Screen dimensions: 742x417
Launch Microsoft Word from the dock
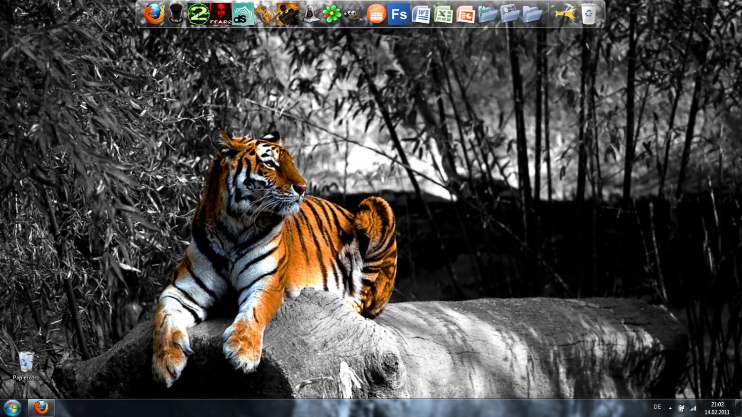[421, 14]
